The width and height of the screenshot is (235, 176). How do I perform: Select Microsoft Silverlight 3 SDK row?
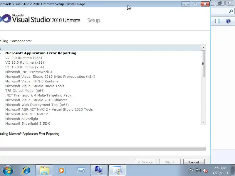tap(28, 123)
